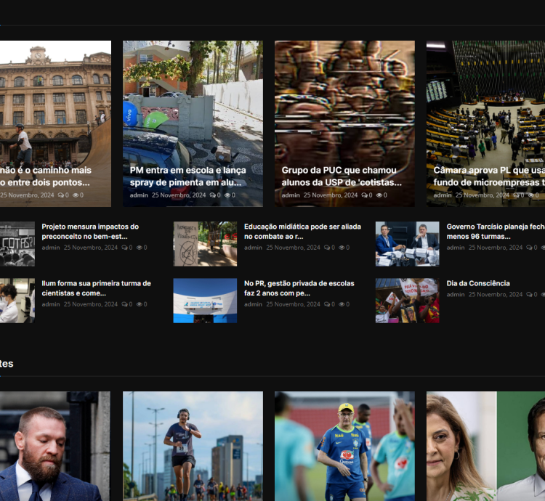This screenshot has width=545, height=501.
Task: Click views eye icon under Grupo da PUC headline
Action: click(x=380, y=195)
